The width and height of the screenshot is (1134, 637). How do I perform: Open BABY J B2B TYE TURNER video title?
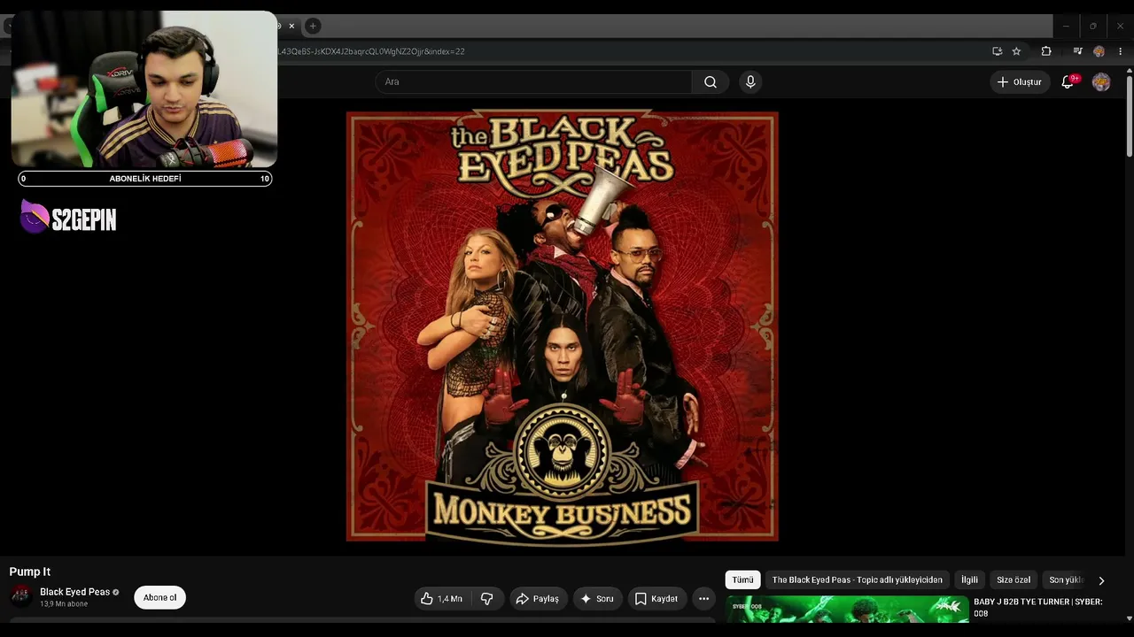[x=1038, y=608]
